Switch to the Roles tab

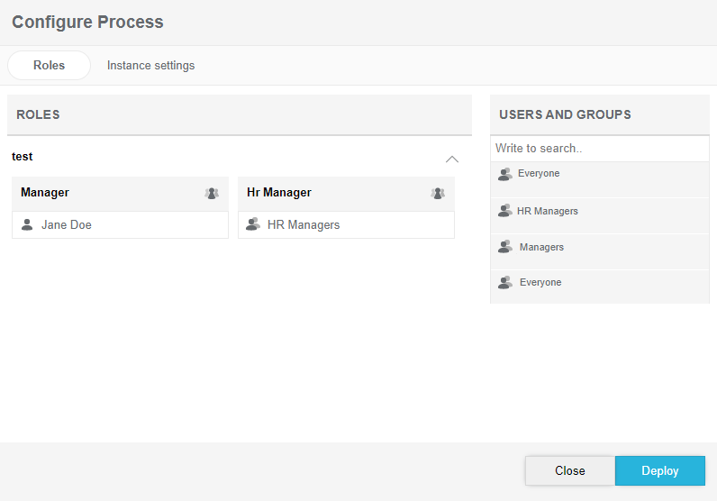click(x=49, y=66)
